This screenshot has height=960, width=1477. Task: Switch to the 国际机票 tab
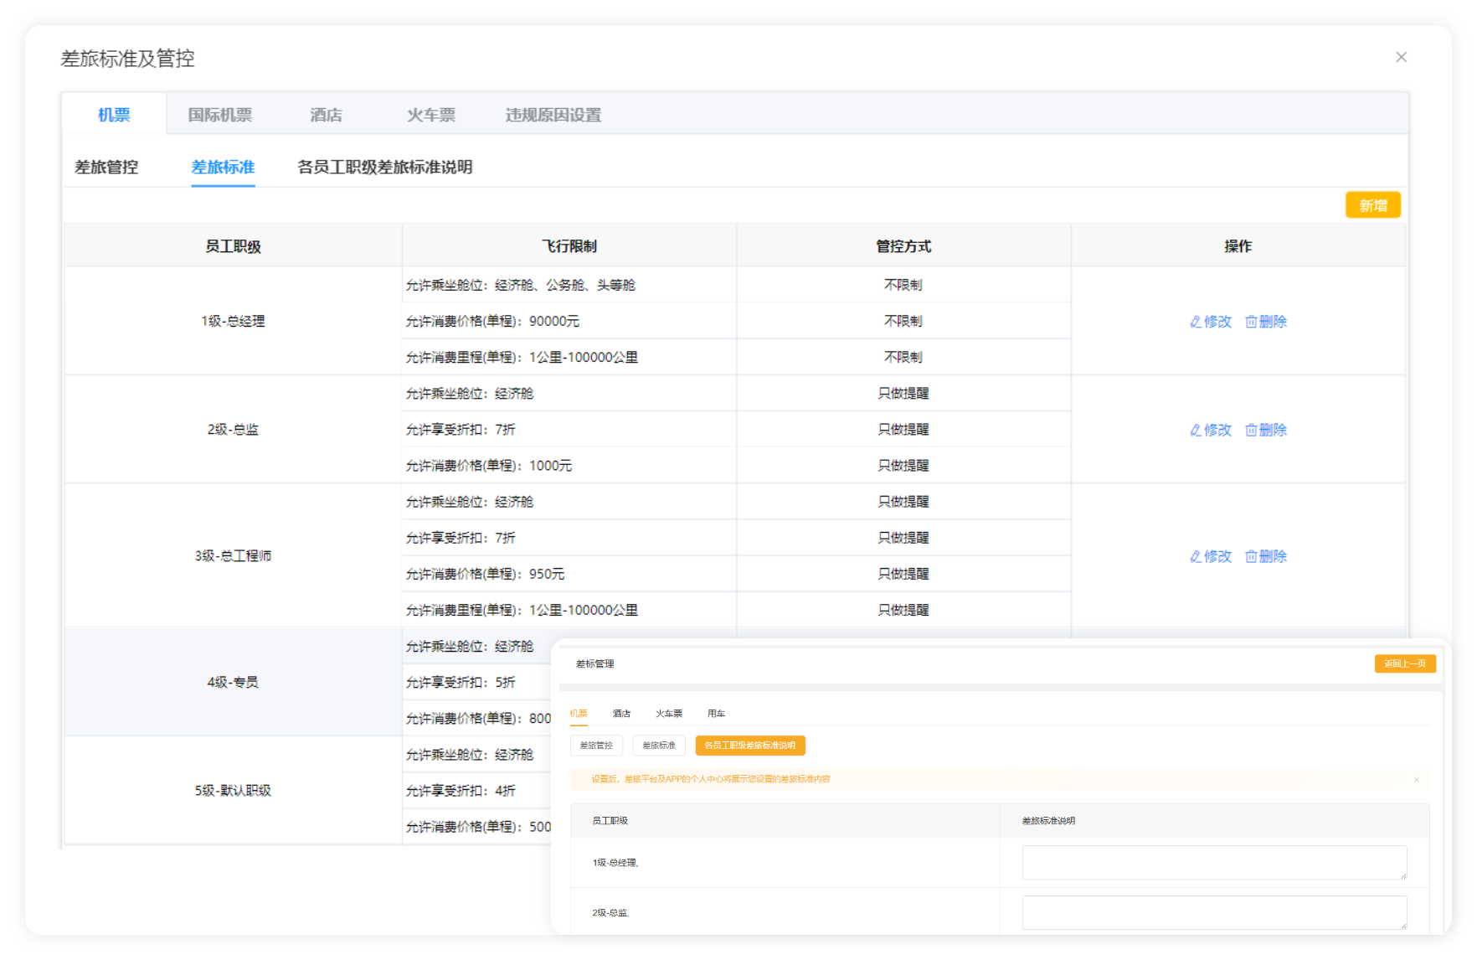tap(219, 115)
